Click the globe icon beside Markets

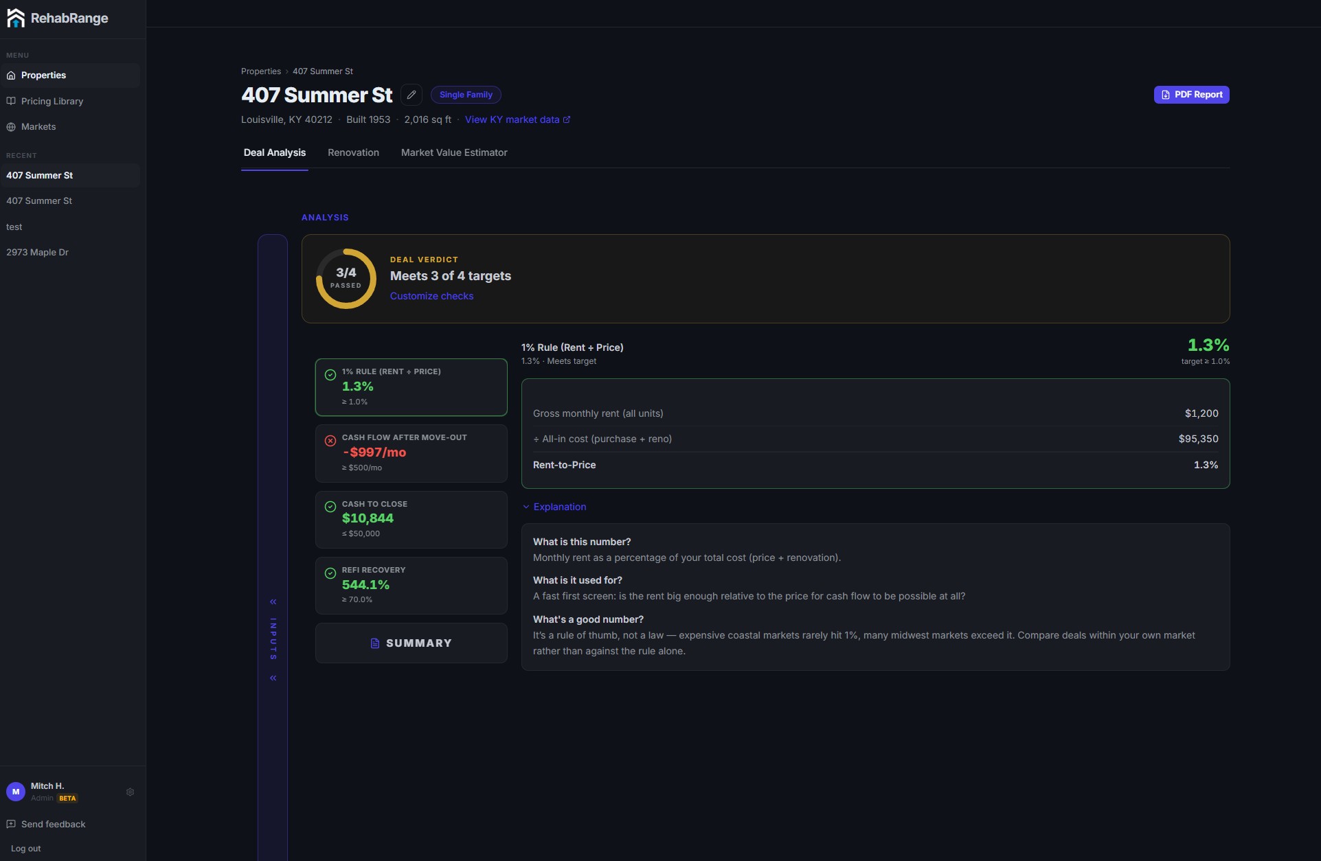[x=11, y=127]
